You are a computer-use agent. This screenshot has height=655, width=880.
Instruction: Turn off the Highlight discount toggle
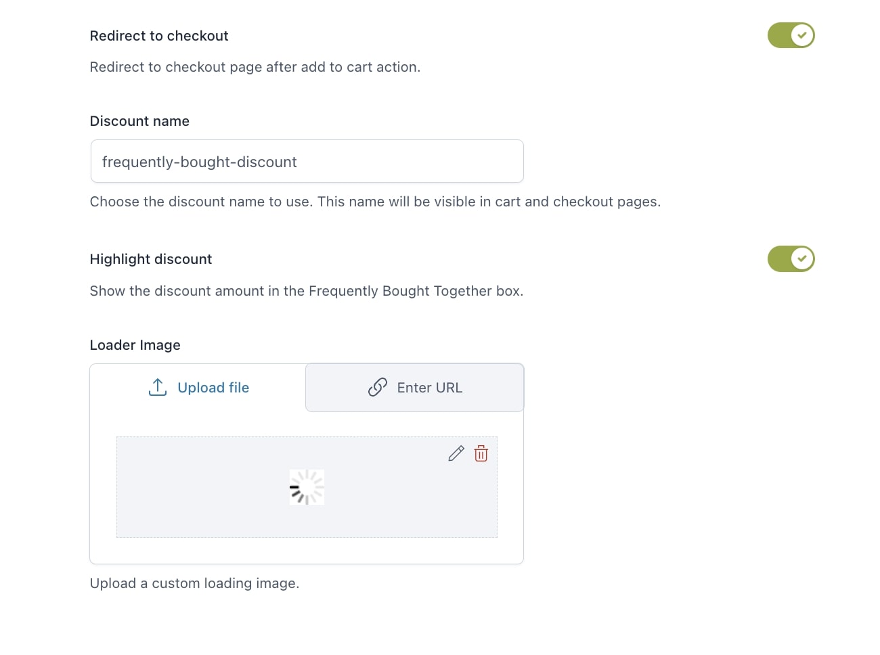(791, 258)
